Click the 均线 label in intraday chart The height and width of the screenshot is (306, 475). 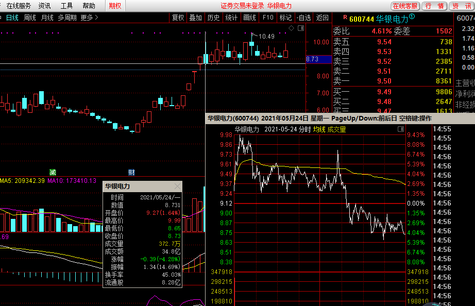(x=319, y=129)
